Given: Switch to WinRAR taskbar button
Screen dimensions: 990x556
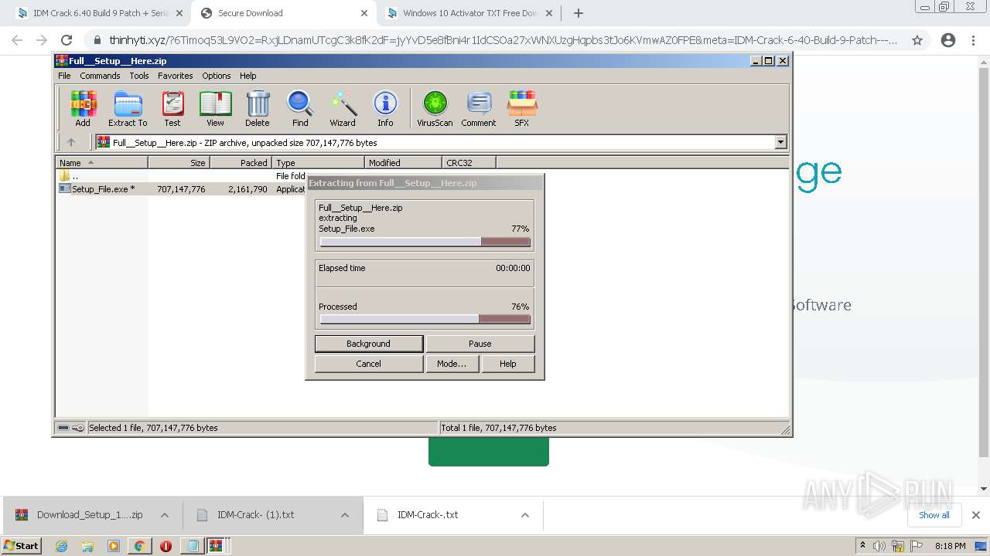Looking at the screenshot, I should 216,546.
